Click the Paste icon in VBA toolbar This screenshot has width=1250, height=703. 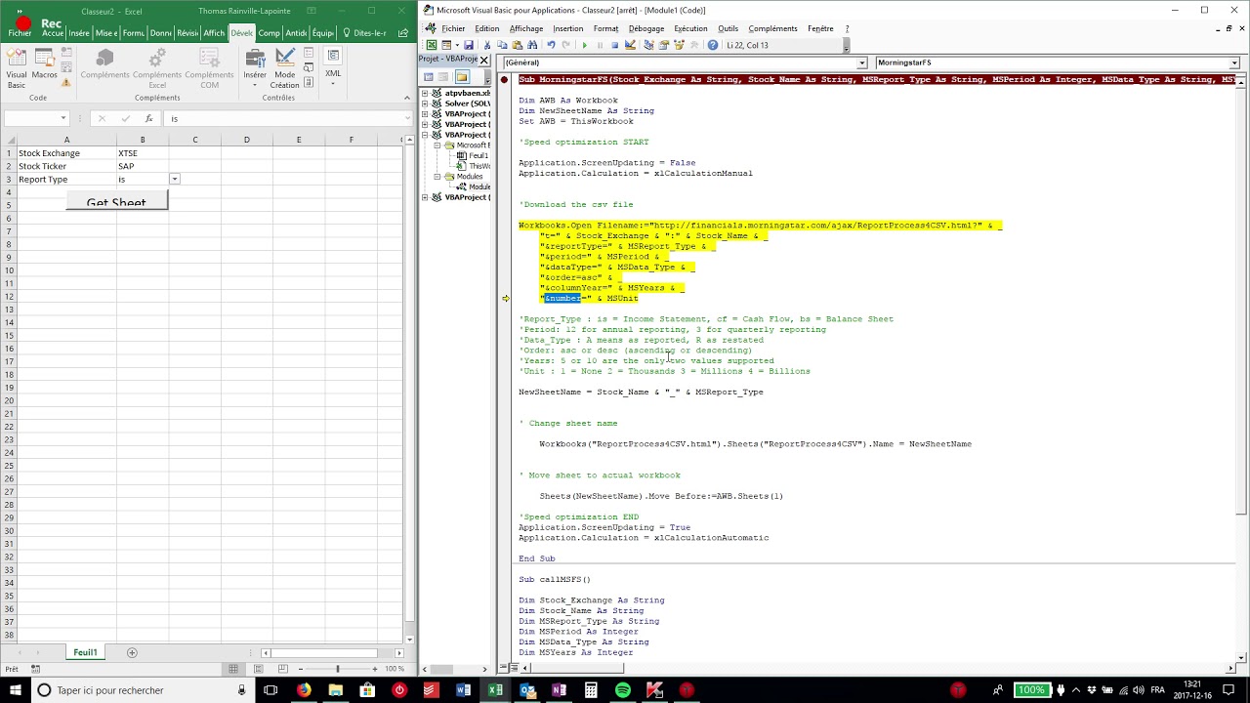(x=516, y=45)
